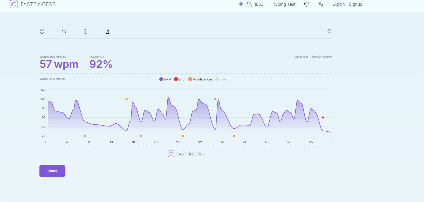Click the purple status dot indicator
The image size is (424, 202).
click(241, 4)
